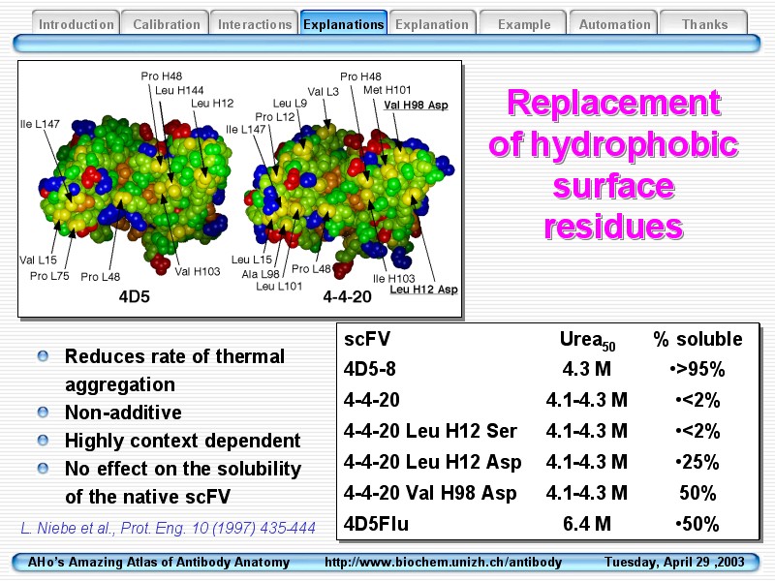The width and height of the screenshot is (775, 581).
Task: Click the AHo's Amazing Atlas footer title
Action: coord(159,563)
